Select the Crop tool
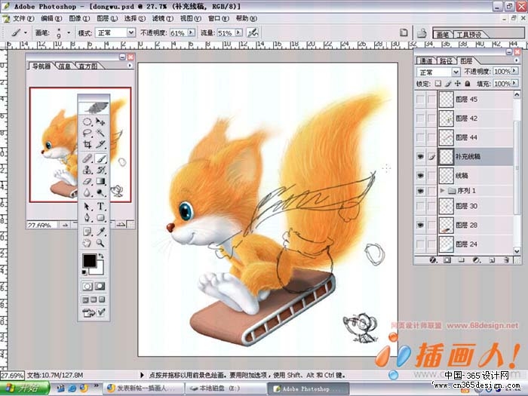Image resolution: width=528 pixels, height=396 pixels. (87, 145)
